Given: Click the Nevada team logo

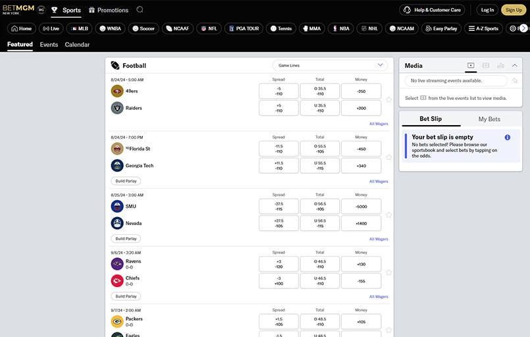Looking at the screenshot, I should pyautogui.click(x=117, y=223).
